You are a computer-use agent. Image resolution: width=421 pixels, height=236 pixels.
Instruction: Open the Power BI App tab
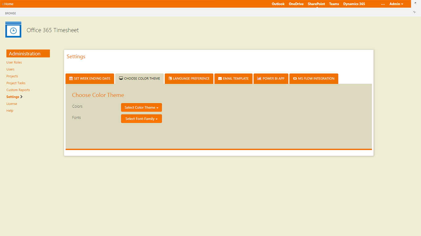[x=271, y=79]
